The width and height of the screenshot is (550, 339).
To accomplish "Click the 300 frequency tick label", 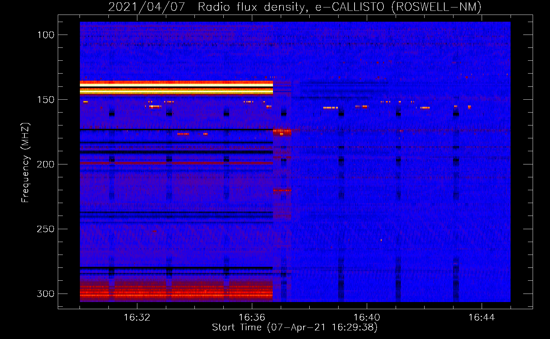I will pyautogui.click(x=46, y=294).
